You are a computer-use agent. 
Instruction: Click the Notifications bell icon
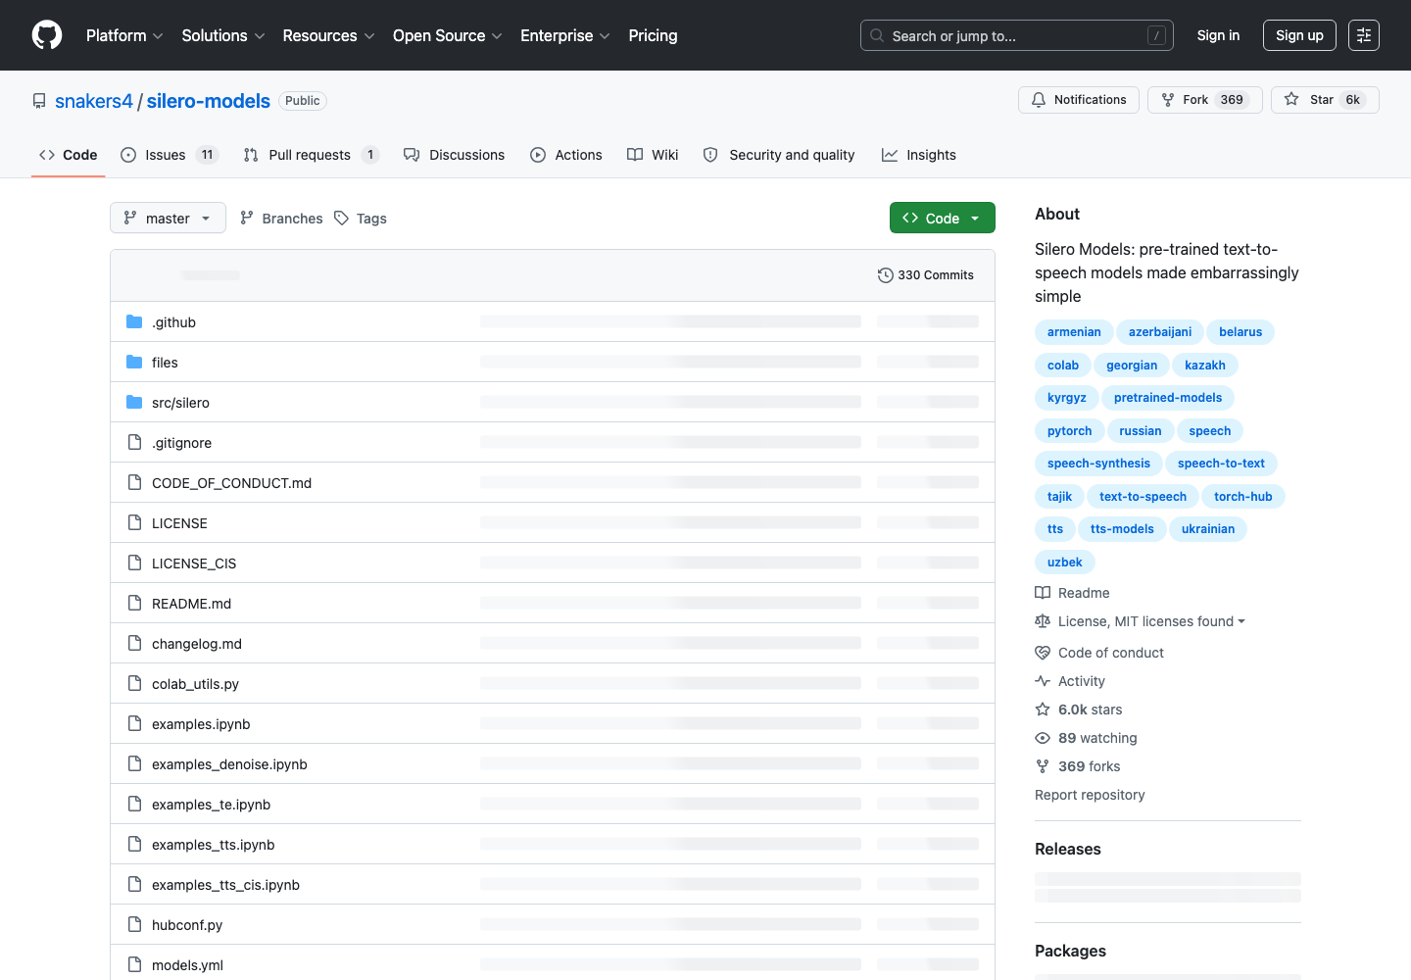pos(1039,100)
